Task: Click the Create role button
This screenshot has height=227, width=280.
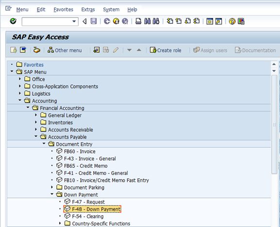Action: click(x=166, y=50)
